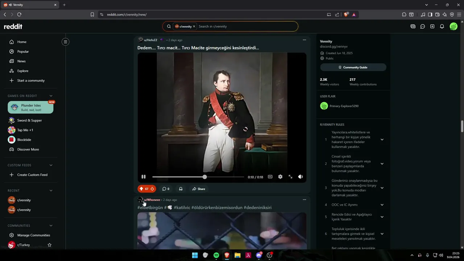Open Spotify from taskbar
464x261 pixels.
216,255
